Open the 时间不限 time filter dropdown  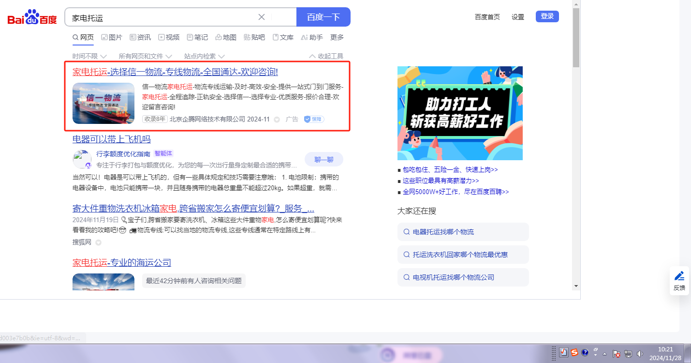click(x=89, y=57)
